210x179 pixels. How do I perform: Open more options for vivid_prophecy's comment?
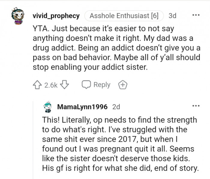[x=196, y=15]
